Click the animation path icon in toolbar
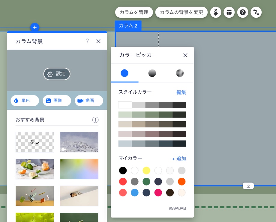Screen dimensions: 276x222 (x=256, y=12)
